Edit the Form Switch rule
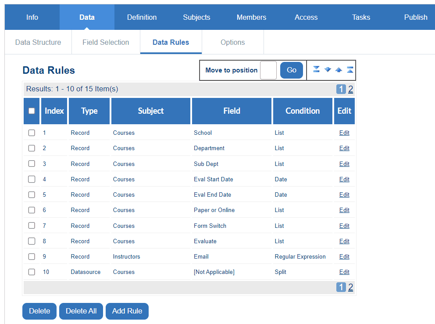 click(x=344, y=226)
